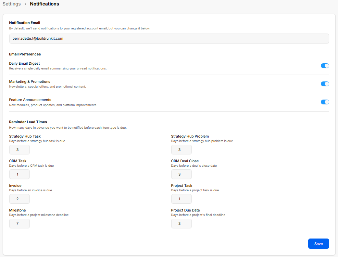The image size is (338, 257).
Task: Click the 'Marketing & Promotions' label
Action: coord(29,81)
